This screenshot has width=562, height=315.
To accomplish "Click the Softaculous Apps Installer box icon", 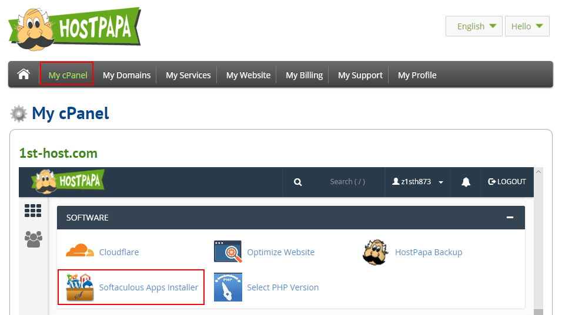I will [80, 287].
